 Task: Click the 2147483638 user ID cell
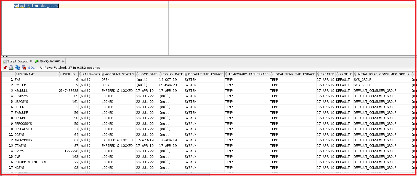click(x=68, y=91)
